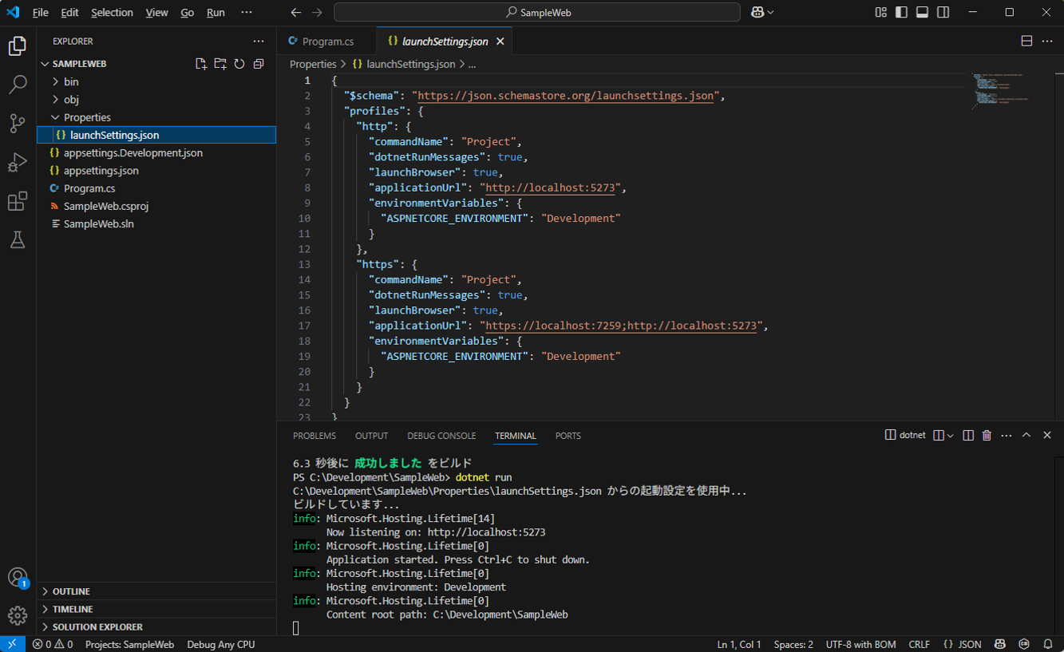Open the Testing flask icon view
Image resolution: width=1064 pixels, height=652 pixels.
[x=18, y=239]
